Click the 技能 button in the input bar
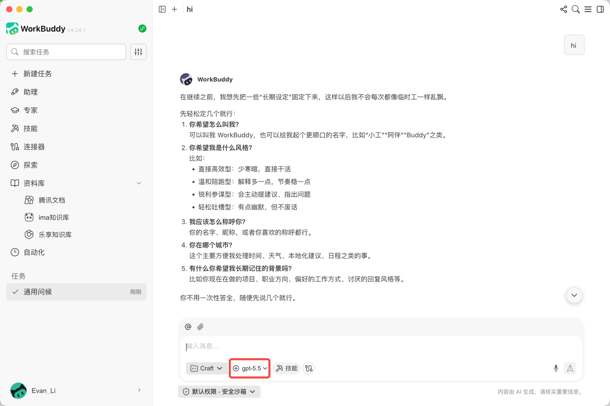This screenshot has height=406, width=610. tap(286, 368)
